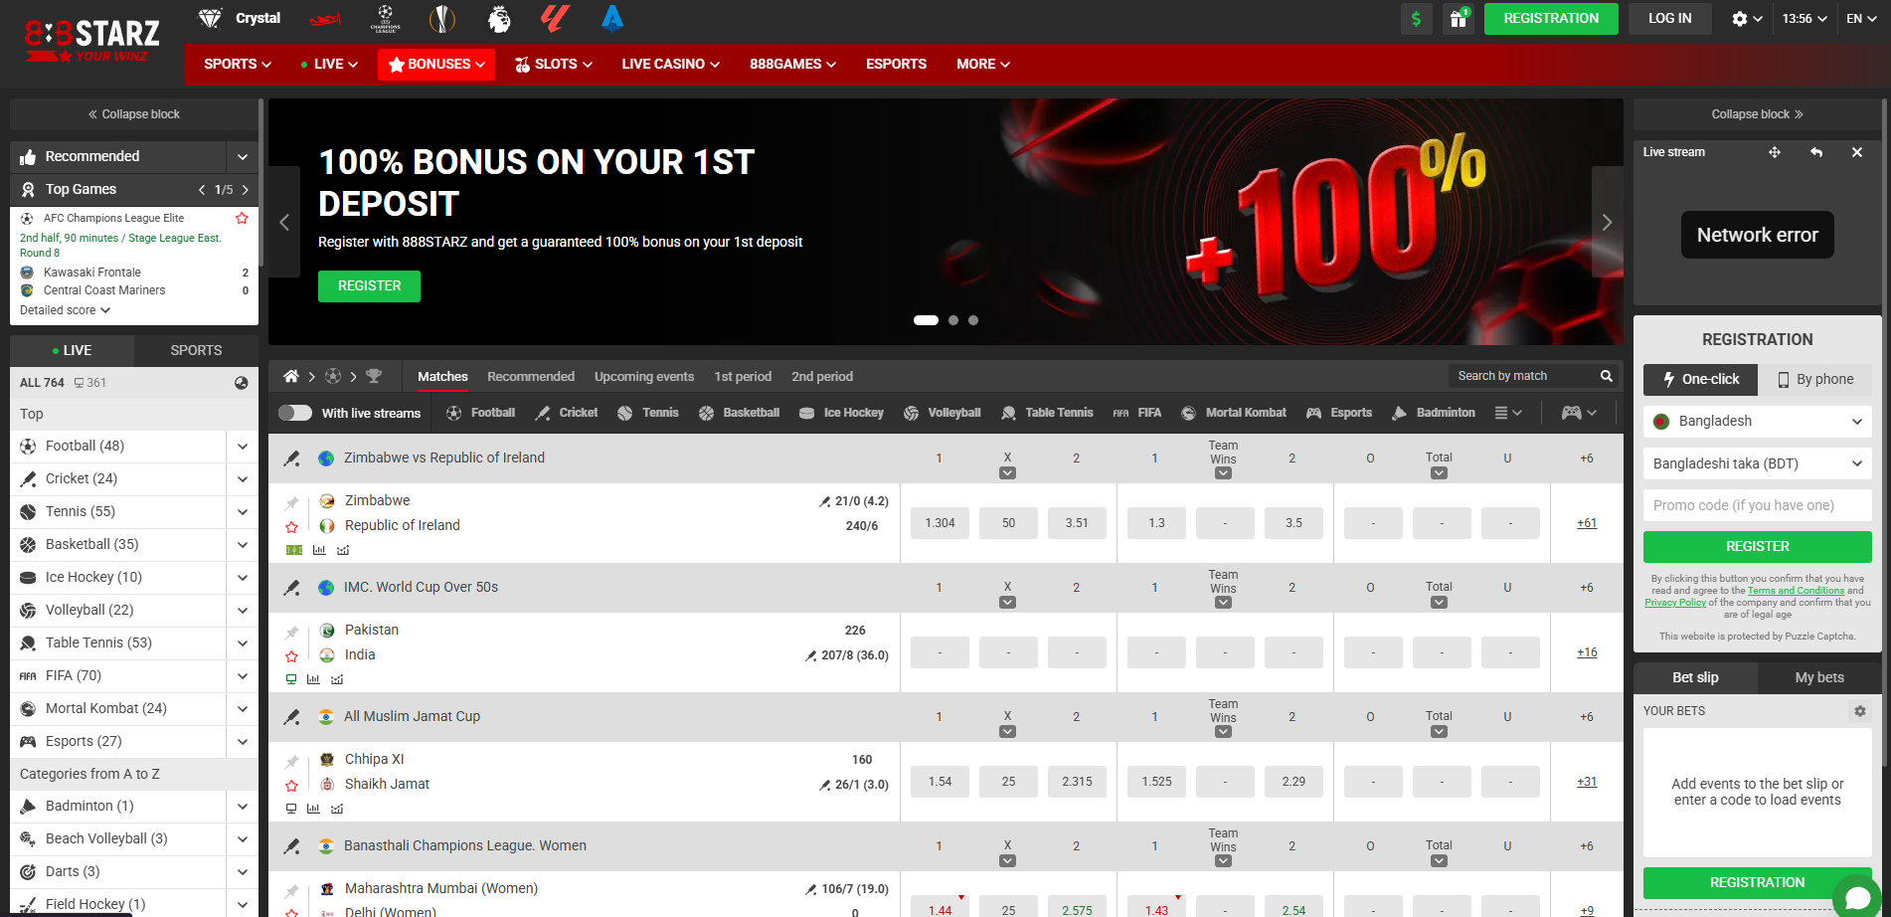Open the Privacy Policy link
1891x917 pixels.
point(1674,603)
